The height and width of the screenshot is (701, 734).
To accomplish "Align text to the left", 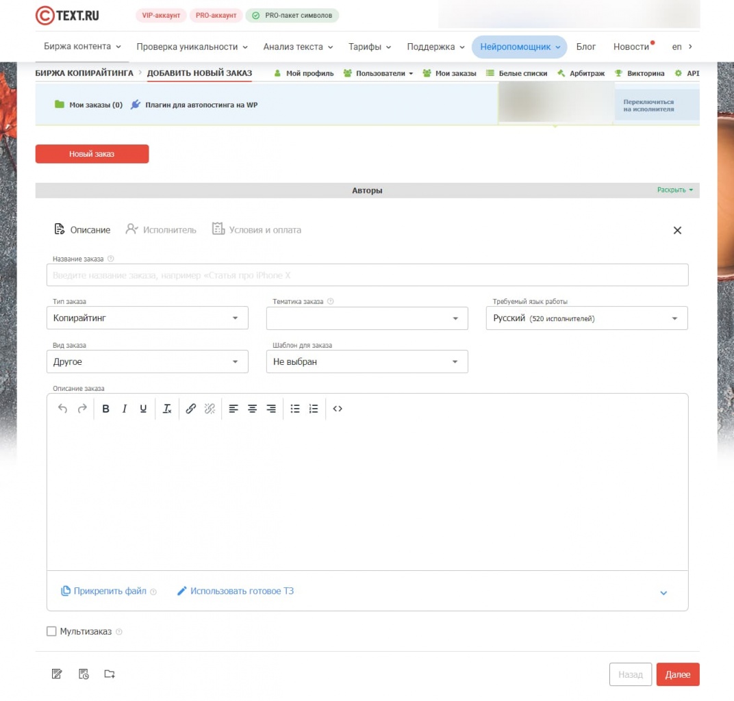I will (x=233, y=409).
